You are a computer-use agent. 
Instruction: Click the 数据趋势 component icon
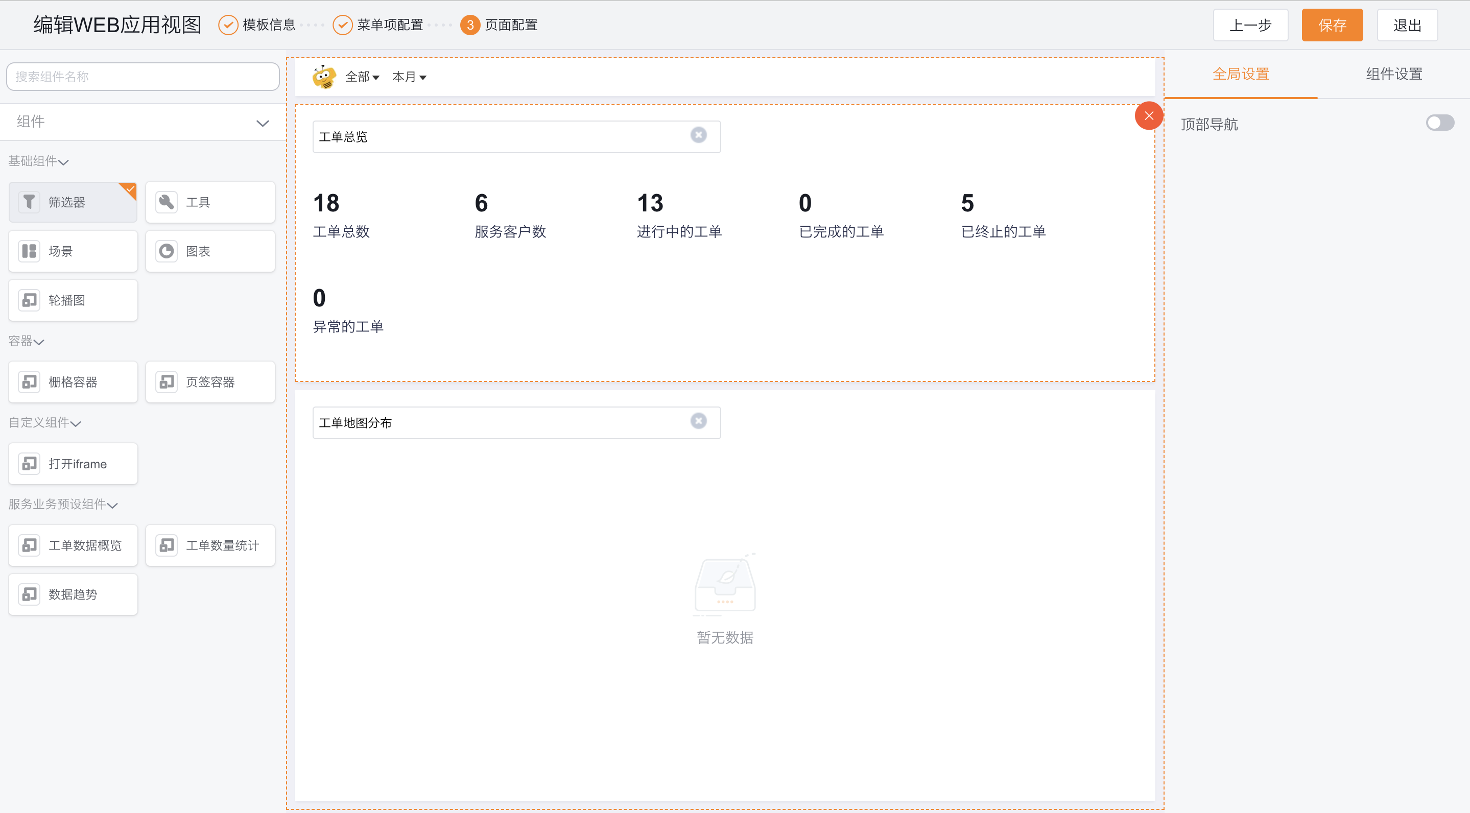(x=29, y=594)
